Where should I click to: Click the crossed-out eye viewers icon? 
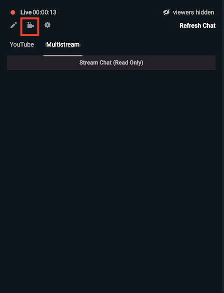click(x=166, y=12)
